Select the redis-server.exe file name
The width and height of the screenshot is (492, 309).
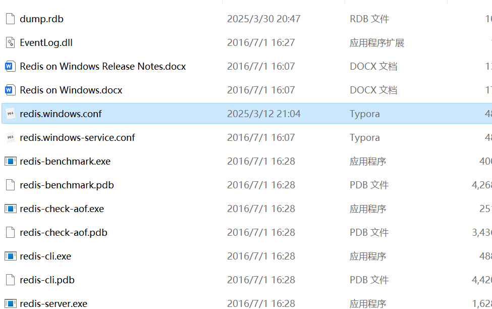point(53,303)
